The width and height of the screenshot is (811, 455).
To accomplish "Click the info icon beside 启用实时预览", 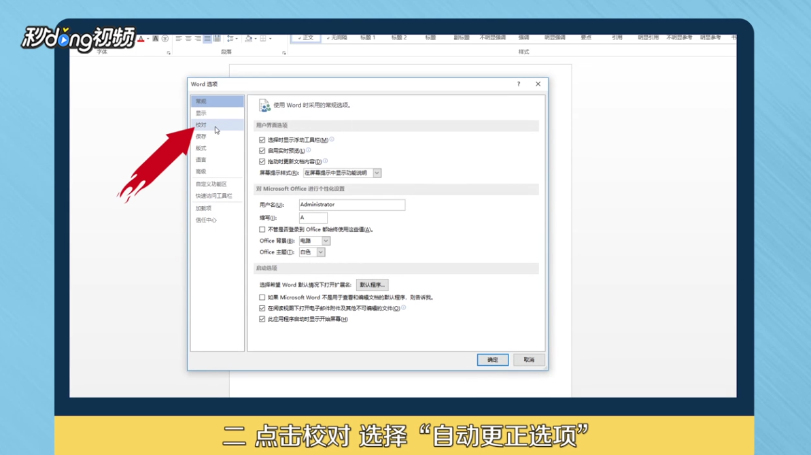I will [308, 150].
